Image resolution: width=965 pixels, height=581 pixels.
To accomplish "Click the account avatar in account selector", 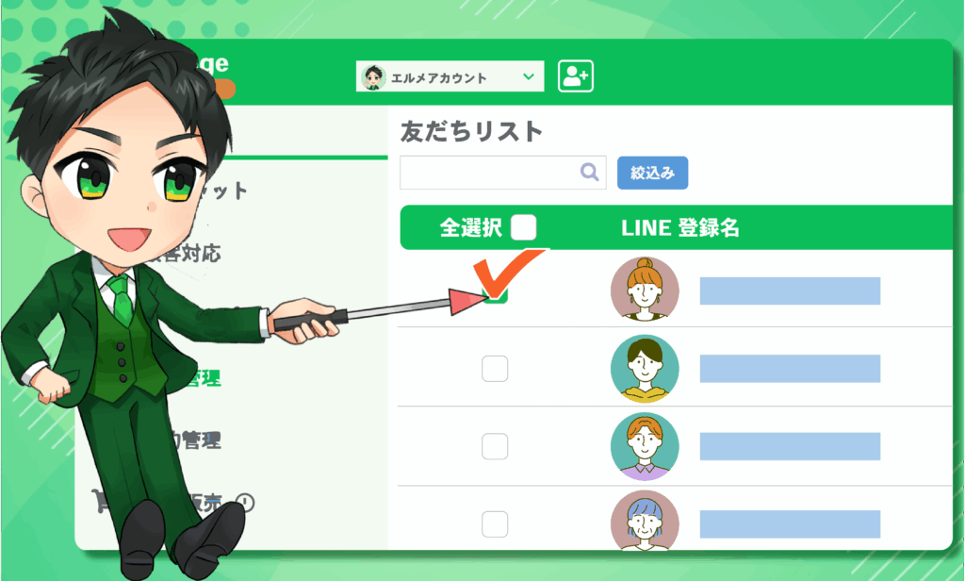I will click(x=373, y=77).
